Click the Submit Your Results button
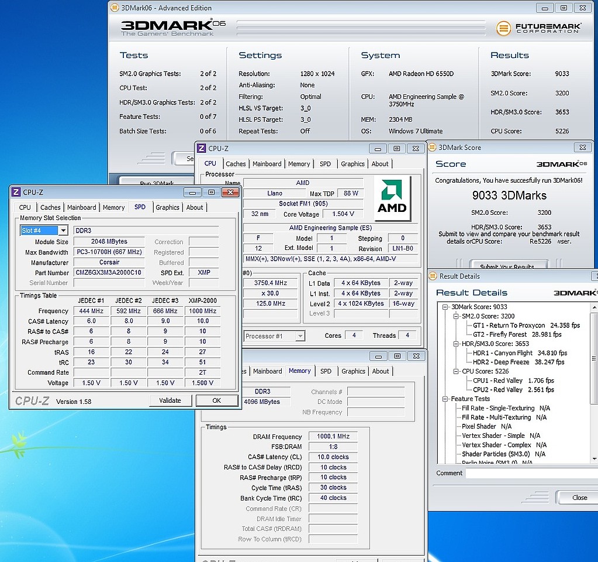 coord(509,265)
